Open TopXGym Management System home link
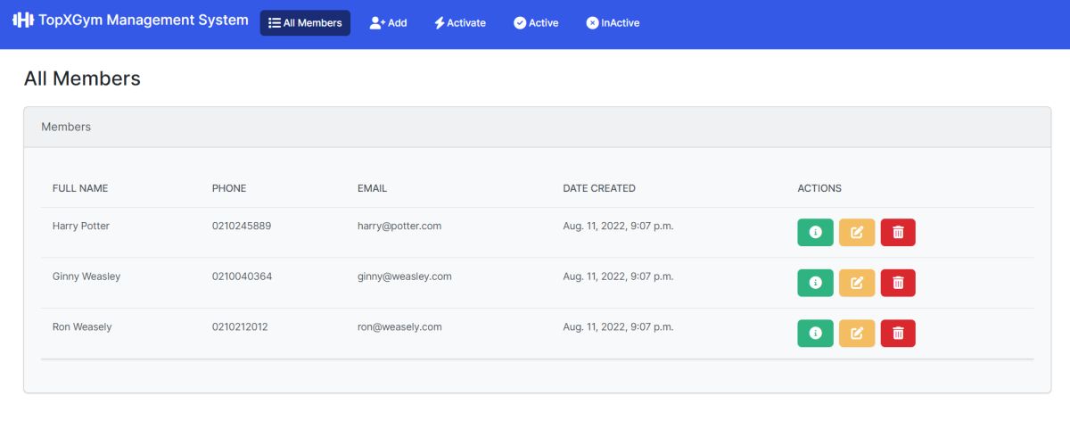Screen dimensions: 1070x429 point(131,20)
